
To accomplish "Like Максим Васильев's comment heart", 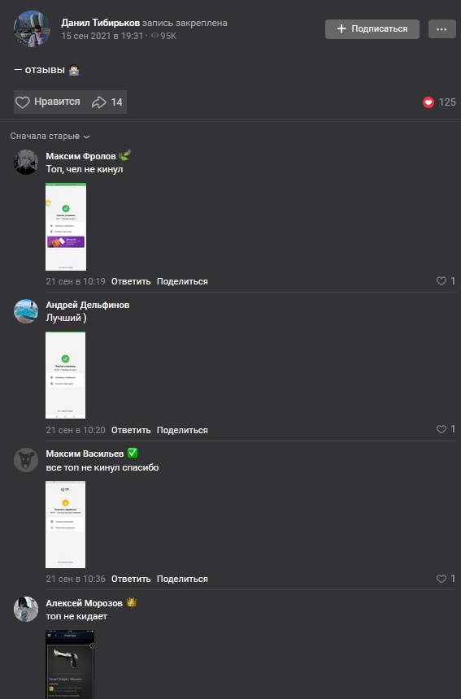I will click(x=441, y=578).
